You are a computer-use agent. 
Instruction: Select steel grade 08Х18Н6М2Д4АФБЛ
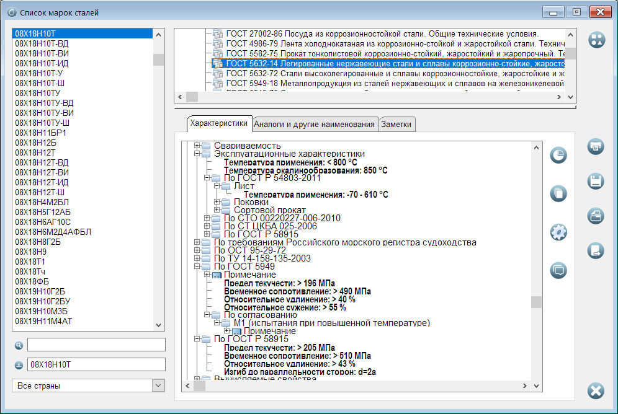click(53, 232)
